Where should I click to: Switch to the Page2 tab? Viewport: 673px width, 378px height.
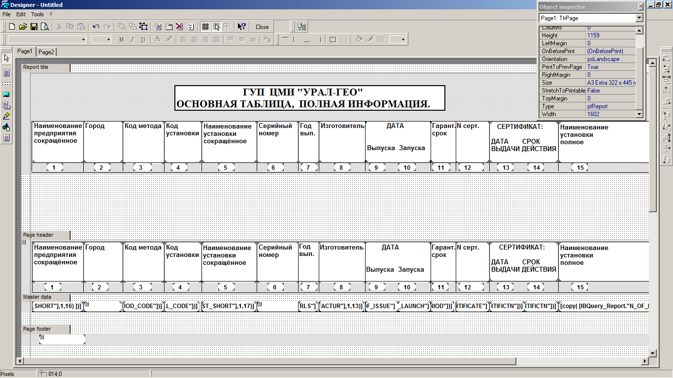(x=46, y=52)
